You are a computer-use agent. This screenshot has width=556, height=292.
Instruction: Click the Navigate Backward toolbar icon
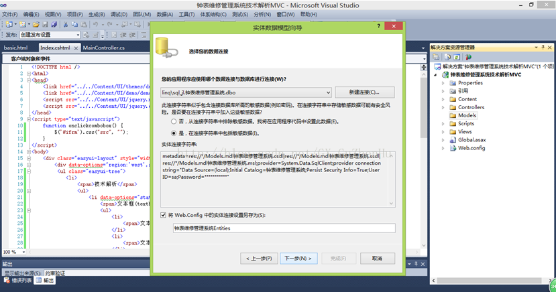click(x=125, y=24)
